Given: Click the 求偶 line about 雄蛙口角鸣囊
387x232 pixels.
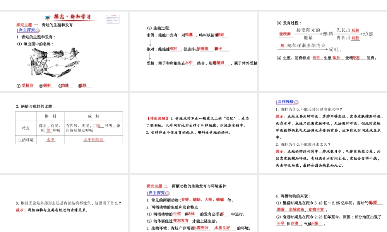Looking at the screenshot, I should tap(188, 35).
